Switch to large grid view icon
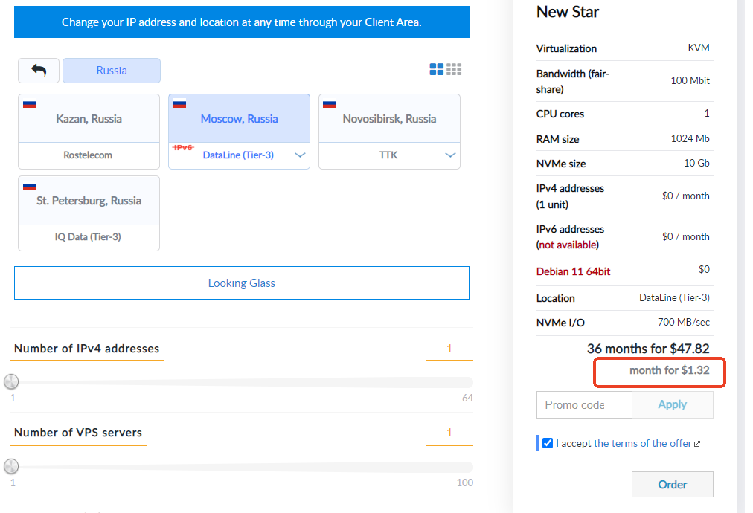This screenshot has width=753, height=513. [437, 69]
